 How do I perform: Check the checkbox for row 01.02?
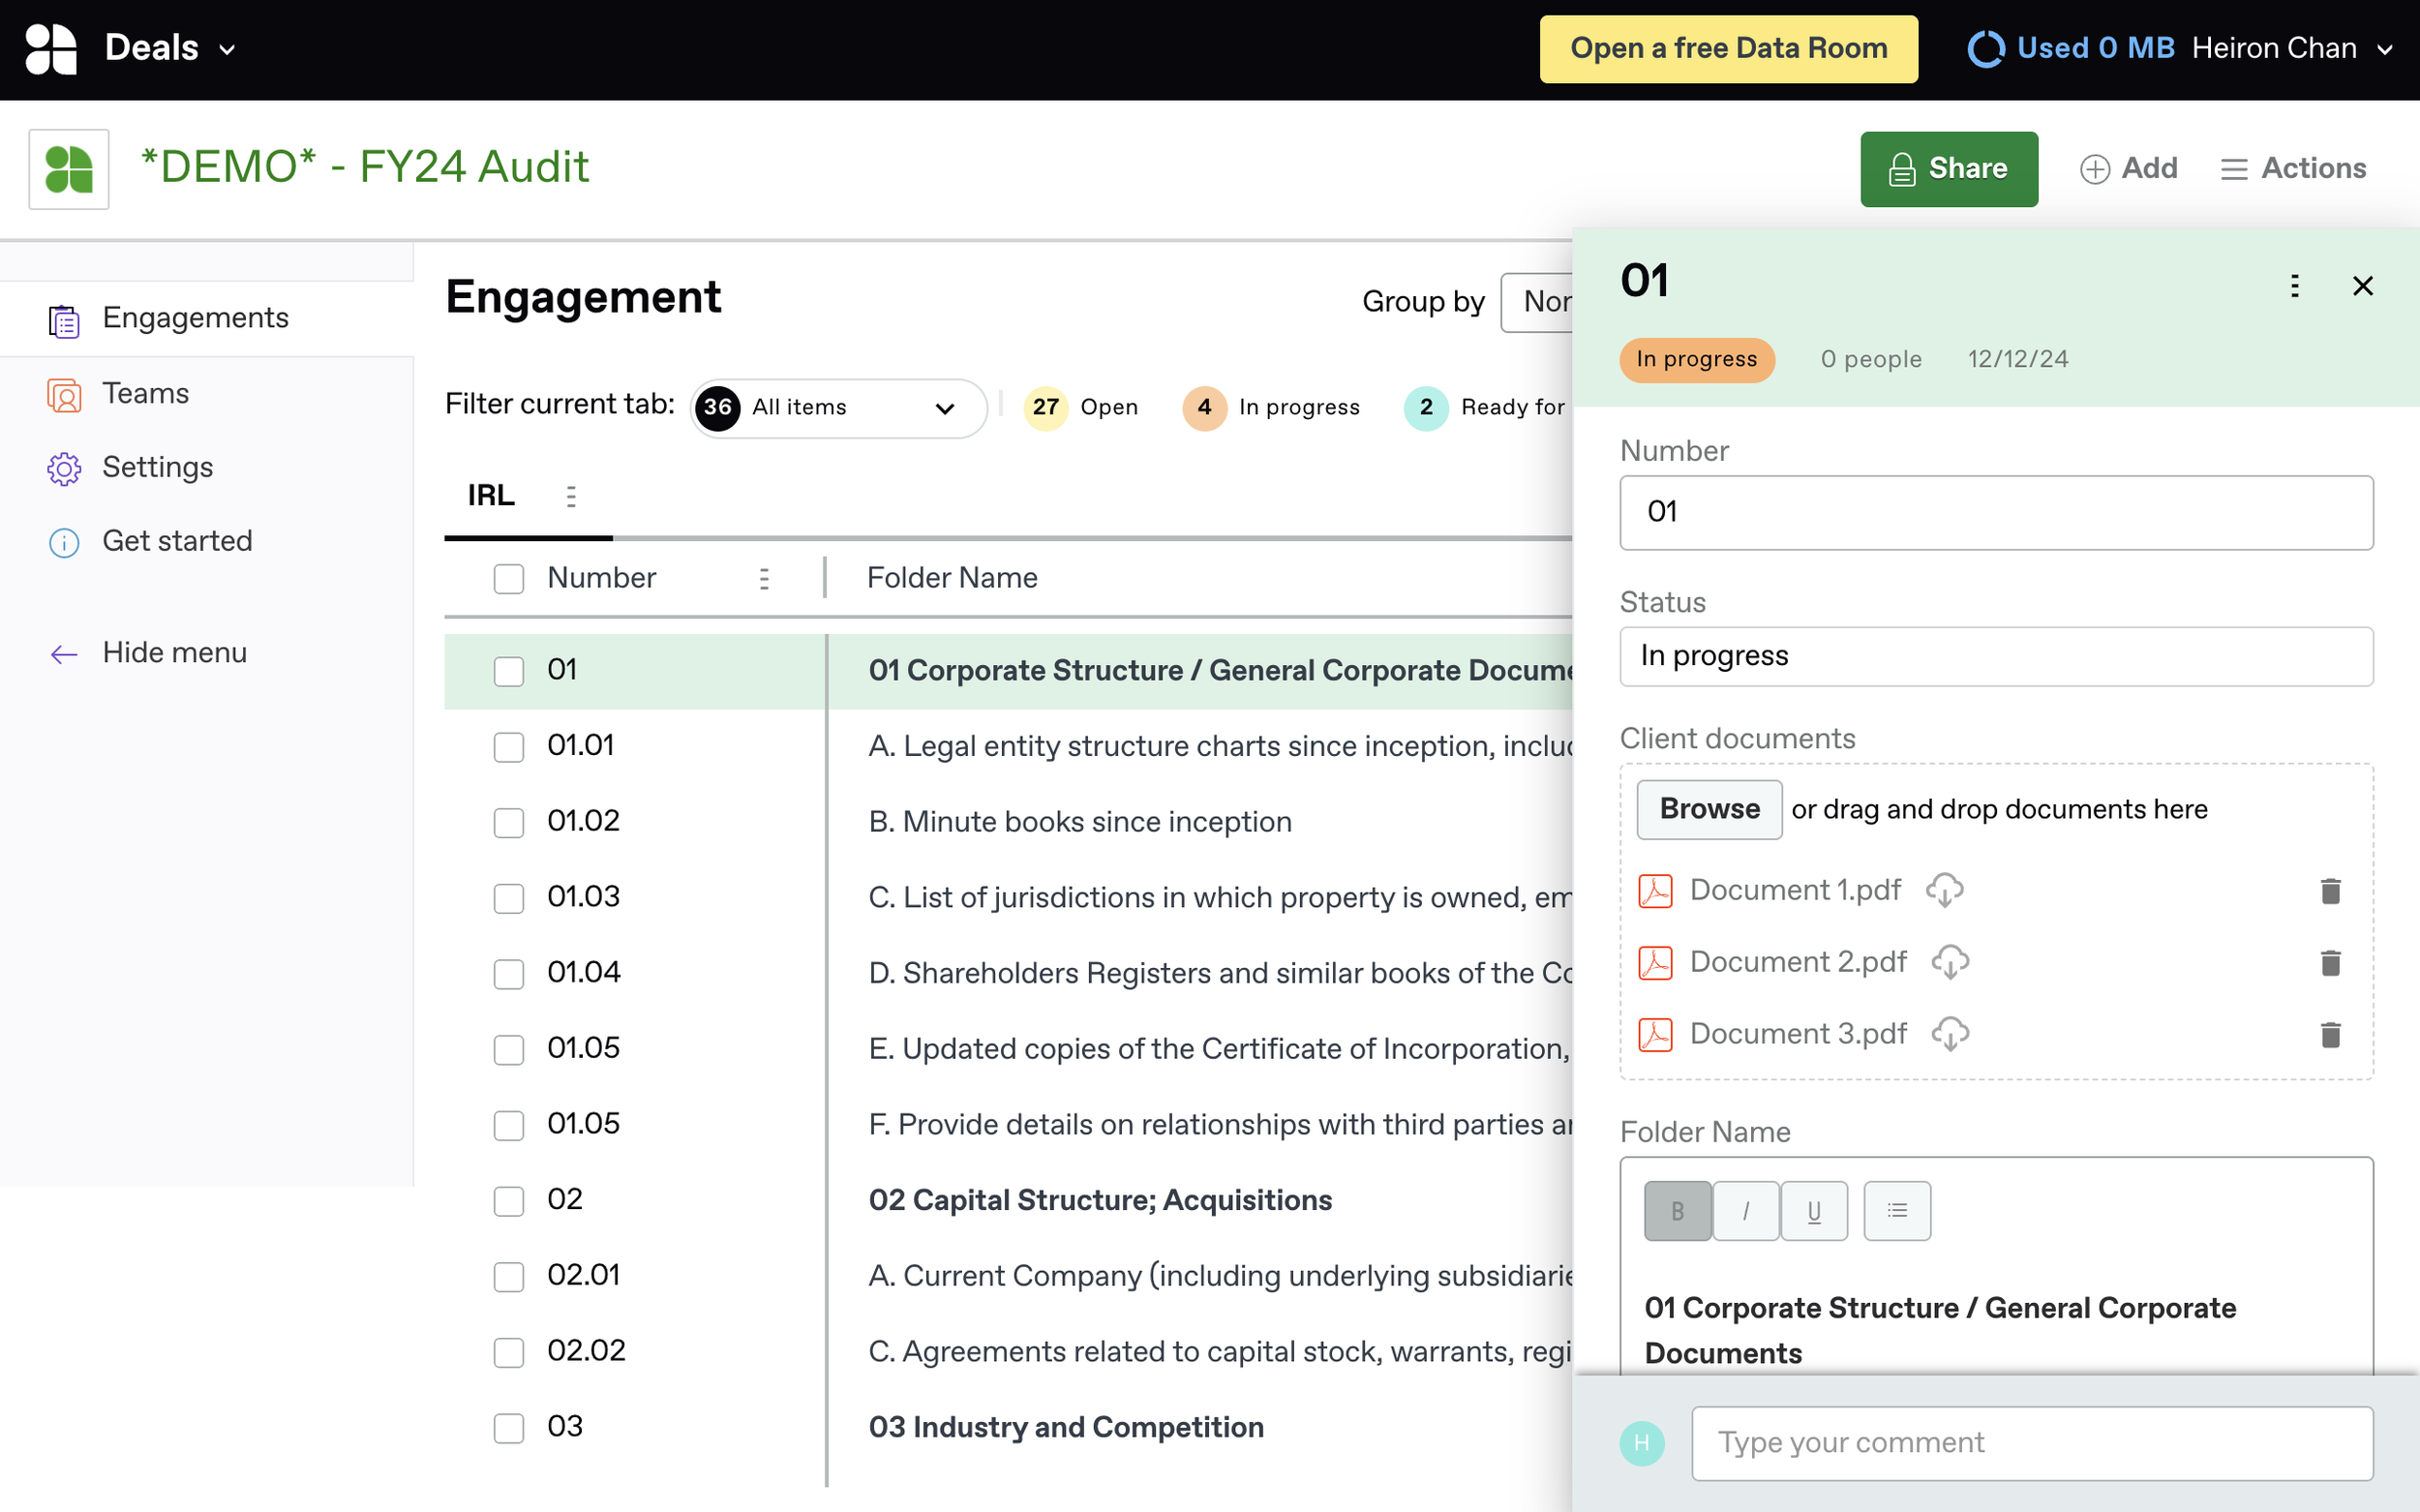[508, 822]
